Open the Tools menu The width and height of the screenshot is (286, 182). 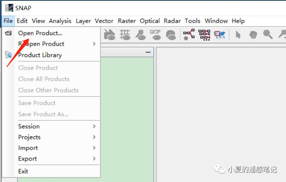[x=193, y=21]
